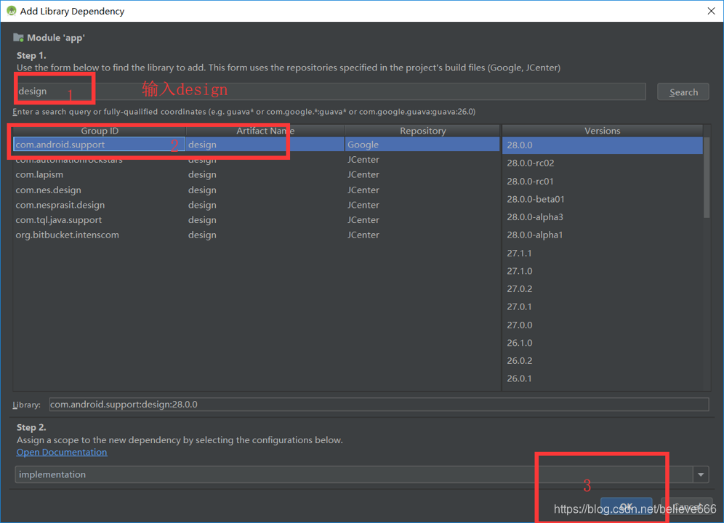Select the com.nes.design row
This screenshot has height=523, width=724.
(x=257, y=190)
